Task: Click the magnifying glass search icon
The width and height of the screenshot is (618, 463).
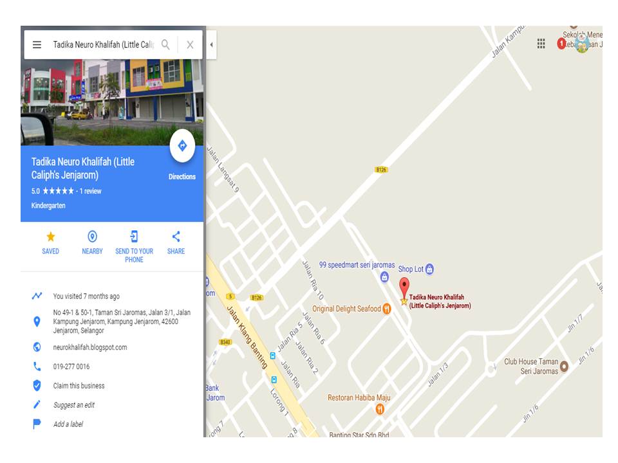Action: click(x=165, y=44)
